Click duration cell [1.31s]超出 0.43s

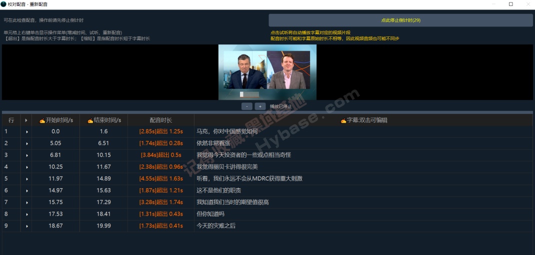coord(161,214)
